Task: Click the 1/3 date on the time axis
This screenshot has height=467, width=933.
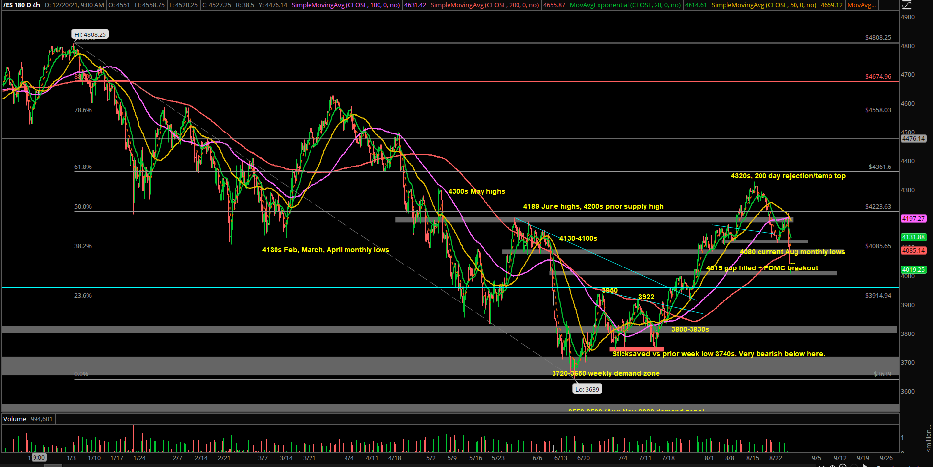Action: coord(71,458)
